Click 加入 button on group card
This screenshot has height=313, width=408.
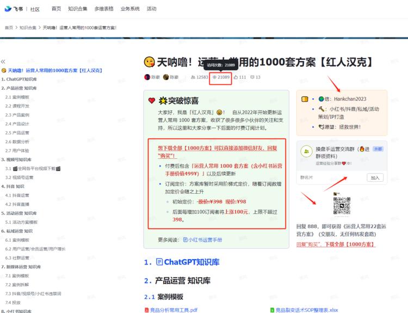point(375,178)
